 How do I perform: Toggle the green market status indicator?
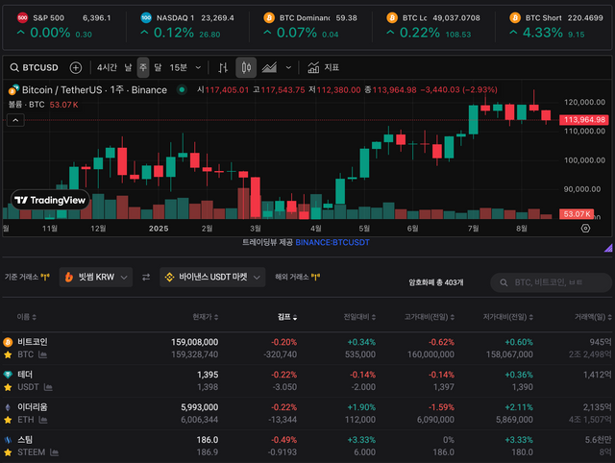point(182,89)
